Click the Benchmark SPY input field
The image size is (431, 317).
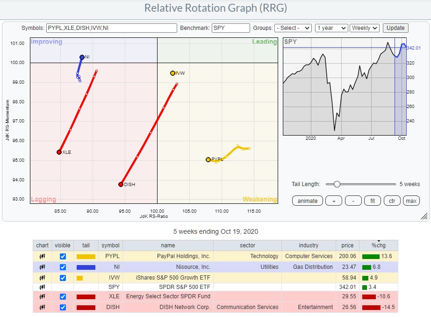click(x=230, y=28)
